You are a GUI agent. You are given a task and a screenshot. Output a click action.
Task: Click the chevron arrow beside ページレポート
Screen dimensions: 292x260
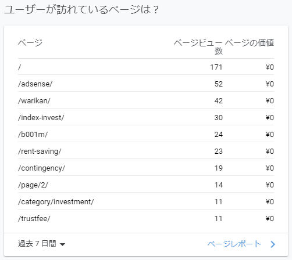coord(273,244)
